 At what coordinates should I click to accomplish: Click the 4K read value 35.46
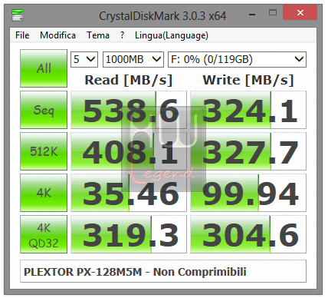coord(129,193)
